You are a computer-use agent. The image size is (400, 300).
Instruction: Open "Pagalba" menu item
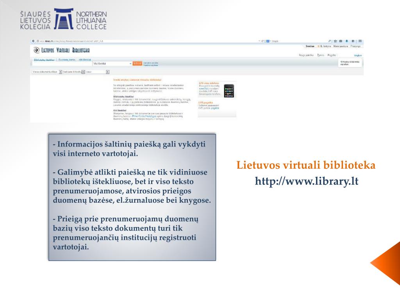click(332, 55)
